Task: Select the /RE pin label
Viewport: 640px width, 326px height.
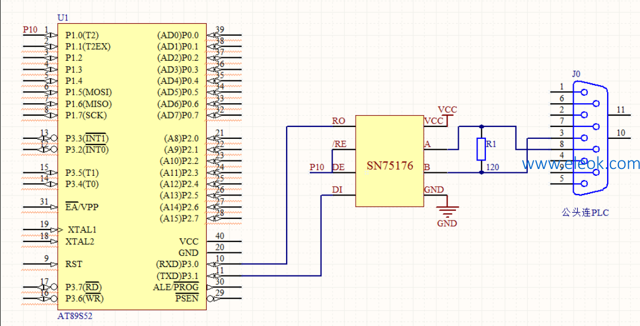Action: pyautogui.click(x=339, y=144)
